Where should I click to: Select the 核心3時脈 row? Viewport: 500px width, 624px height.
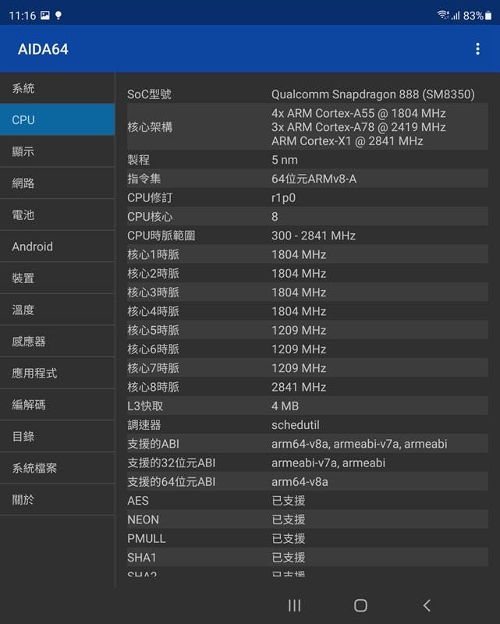click(x=307, y=292)
